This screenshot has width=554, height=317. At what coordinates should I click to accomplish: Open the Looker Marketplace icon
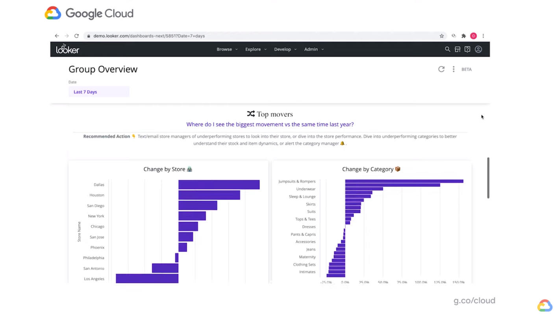tap(457, 49)
